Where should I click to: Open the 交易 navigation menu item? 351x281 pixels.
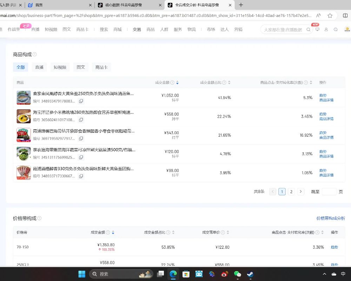(x=137, y=30)
